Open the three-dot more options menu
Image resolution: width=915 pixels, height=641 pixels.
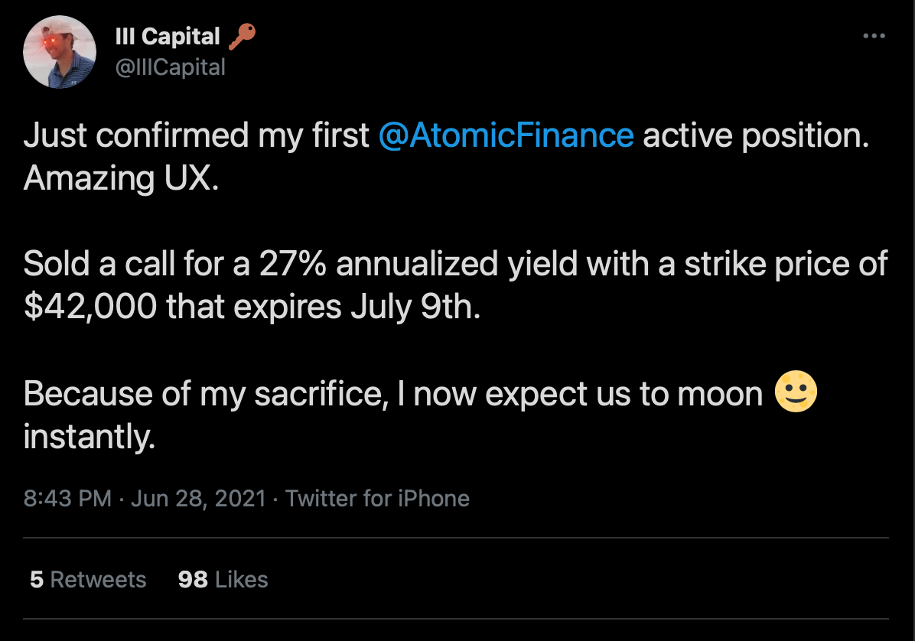tap(874, 36)
